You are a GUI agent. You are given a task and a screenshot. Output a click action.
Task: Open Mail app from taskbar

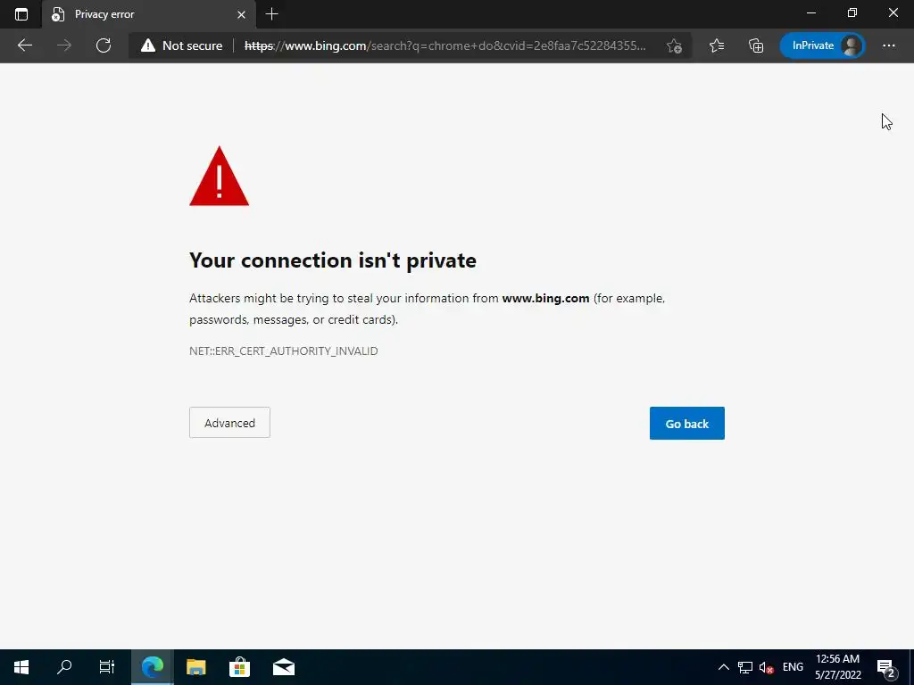[283, 667]
